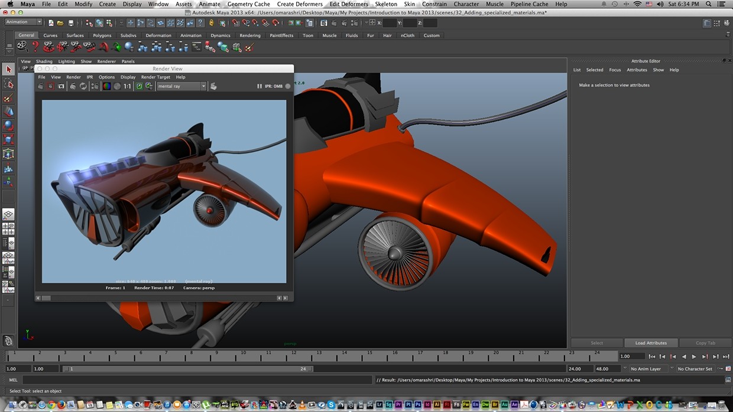The width and height of the screenshot is (733, 412).
Task: Click MEL command line input
Action: click(x=198, y=380)
